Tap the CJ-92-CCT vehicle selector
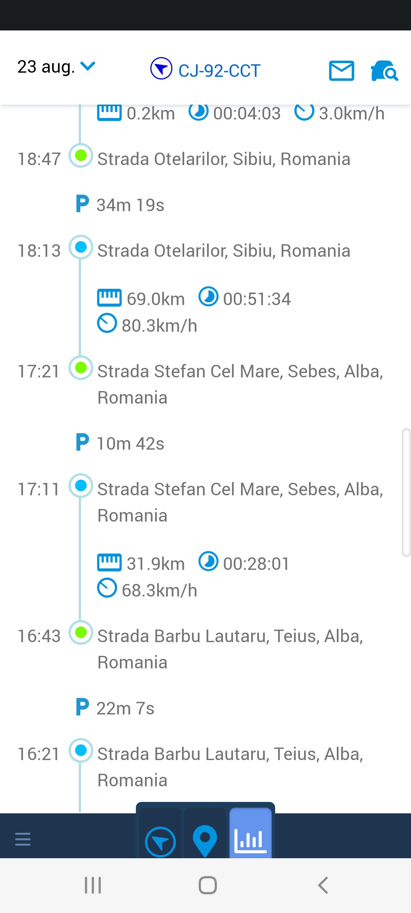411x913 pixels. pyautogui.click(x=205, y=70)
